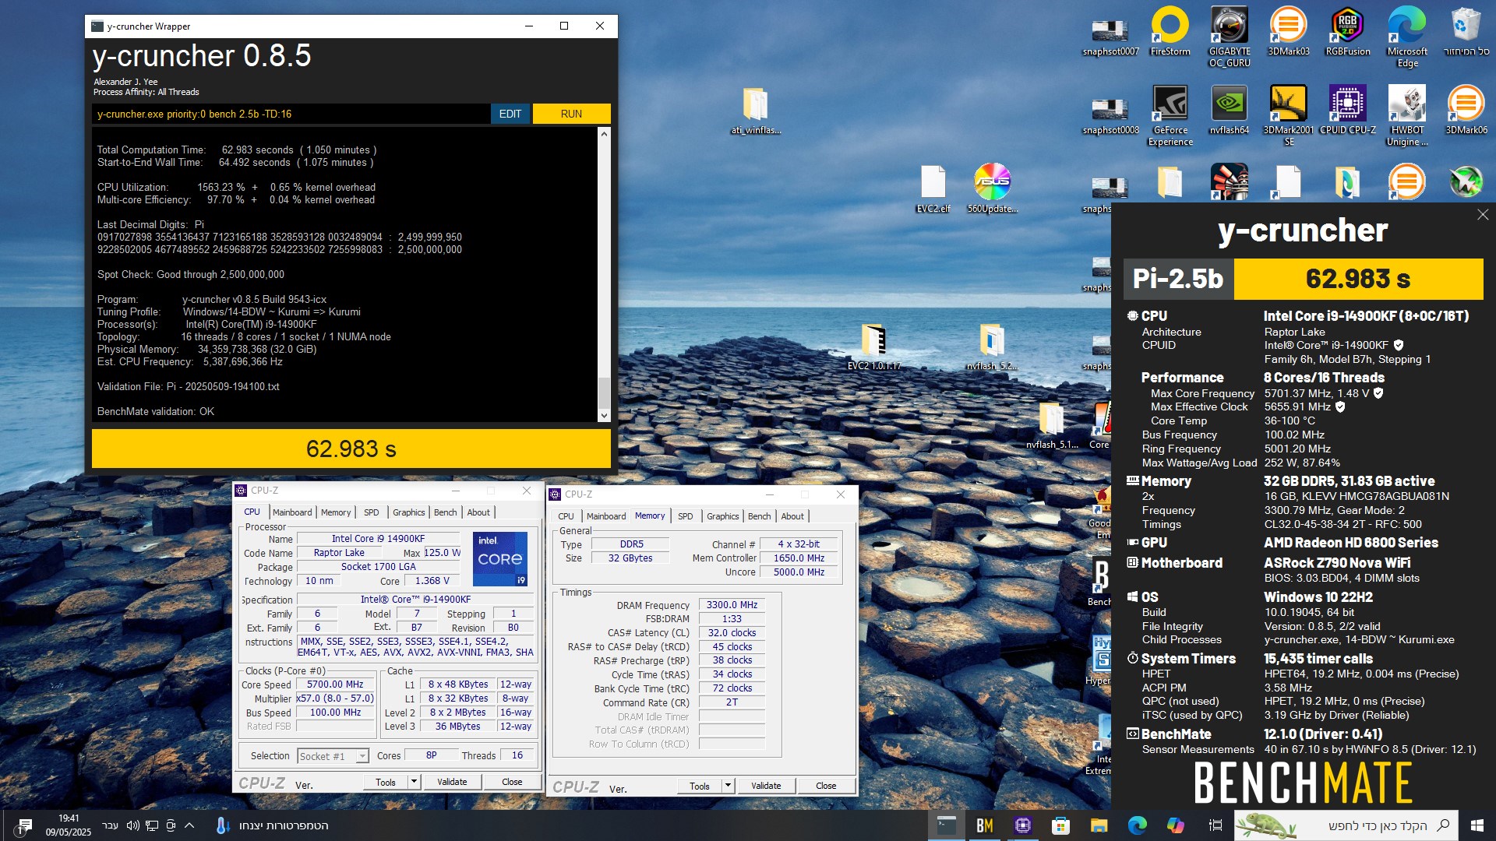Image resolution: width=1496 pixels, height=841 pixels.
Task: Open About tab in left CPU-Z window
Action: click(478, 512)
